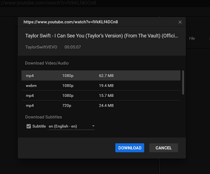Image resolution: width=210 pixels, height=174 pixels.
Task: Click the Download Video/Audio section label
Action: pos(47,63)
